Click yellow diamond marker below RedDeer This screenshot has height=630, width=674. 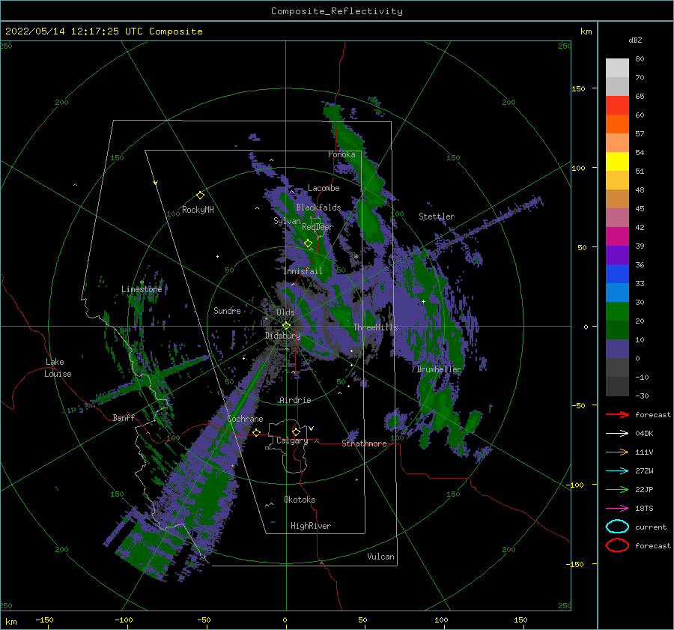coord(308,243)
